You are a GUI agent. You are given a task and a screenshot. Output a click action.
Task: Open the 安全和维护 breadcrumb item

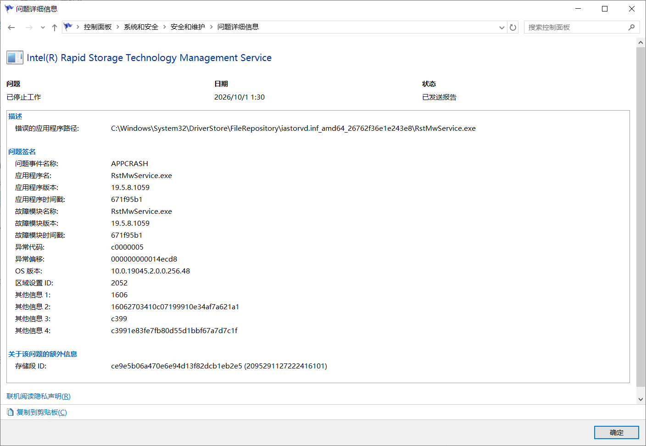click(x=188, y=27)
